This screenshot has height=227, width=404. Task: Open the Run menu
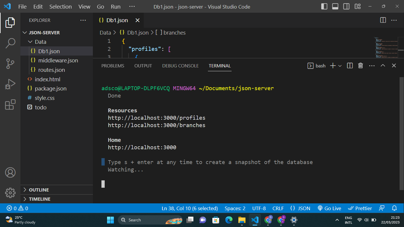pos(116,7)
